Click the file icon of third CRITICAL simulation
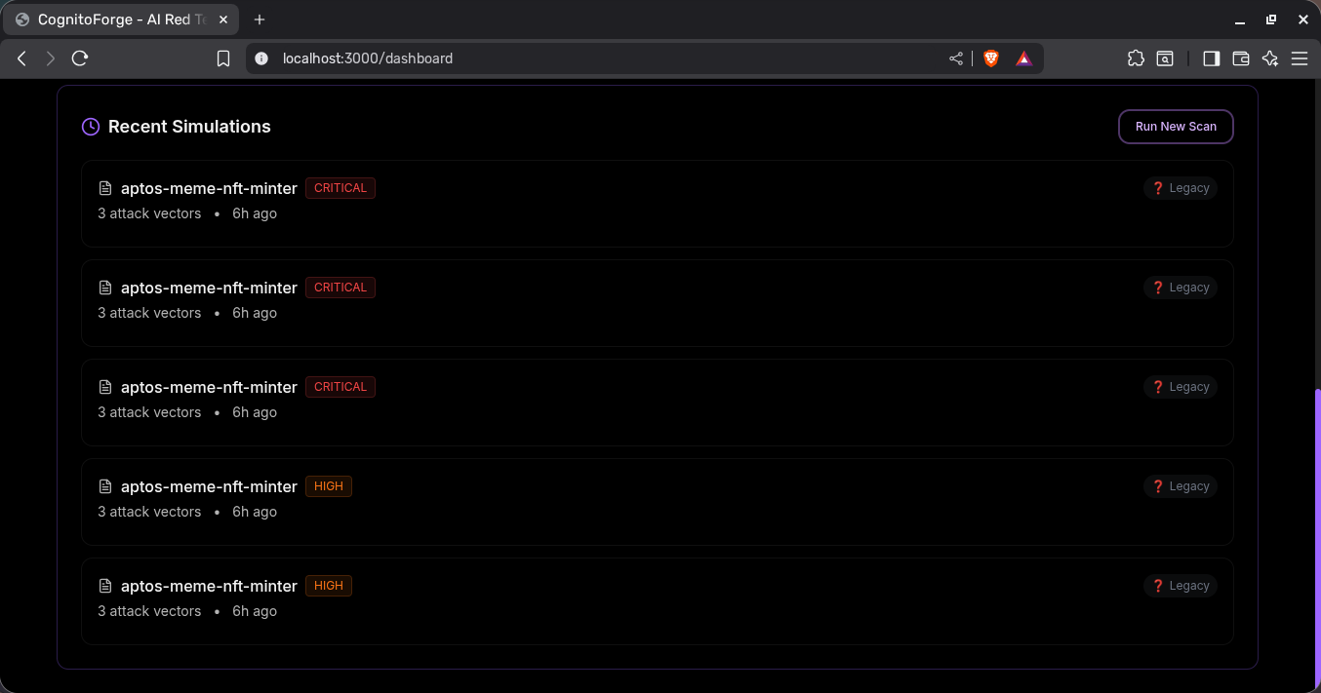Viewport: 1321px width, 693px height. (105, 387)
